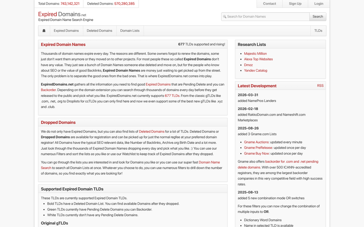The image size is (364, 227).
Task: Switch to the Deleted Domains section
Action: [99, 31]
